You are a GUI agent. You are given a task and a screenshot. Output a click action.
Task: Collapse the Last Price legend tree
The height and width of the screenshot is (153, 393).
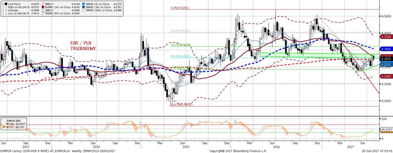(3, 4)
